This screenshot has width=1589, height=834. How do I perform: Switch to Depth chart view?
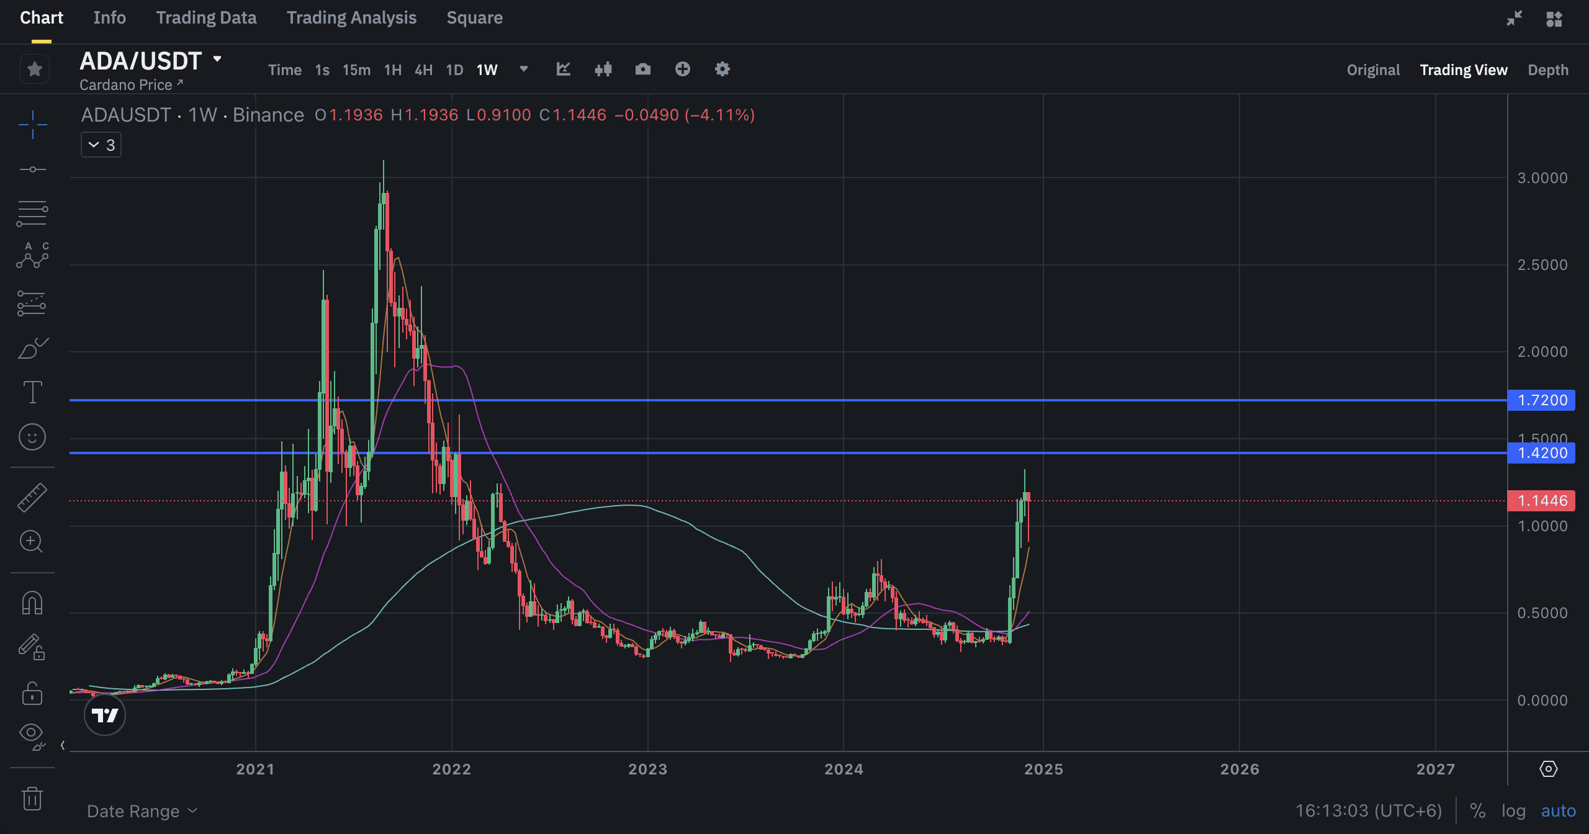[x=1547, y=70]
